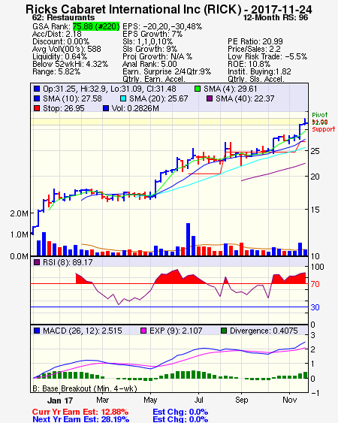Screen dimensions: 338x423
Task: Click the blue RSI 30 level label
Action: [315, 307]
